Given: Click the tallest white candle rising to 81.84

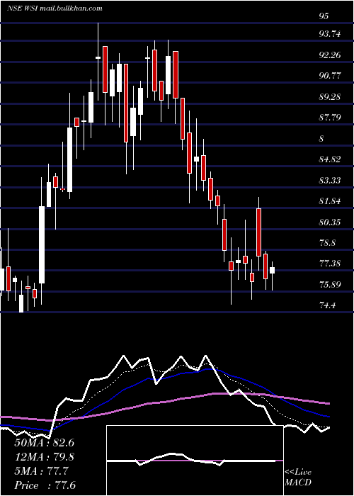Looking at the screenshot, I should coord(42,244).
